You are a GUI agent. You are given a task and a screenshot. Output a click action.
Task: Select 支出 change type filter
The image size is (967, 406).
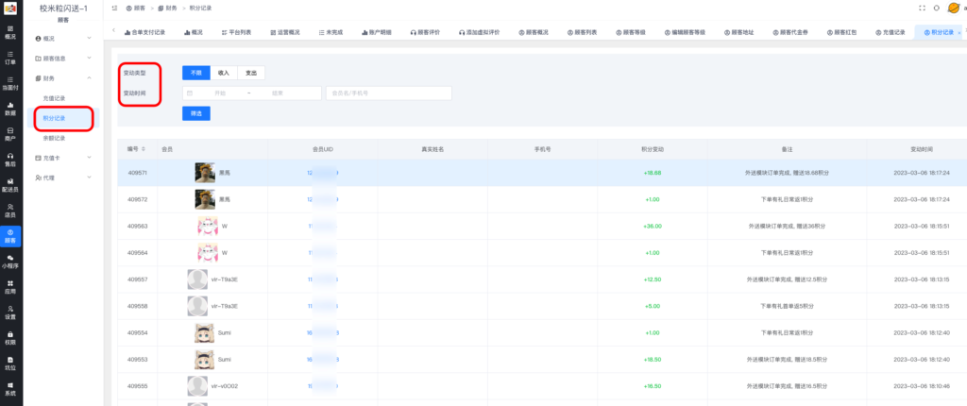[251, 73]
